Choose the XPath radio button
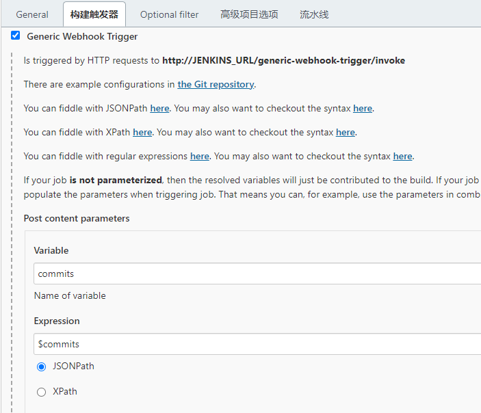This screenshot has height=413, width=481. click(42, 392)
